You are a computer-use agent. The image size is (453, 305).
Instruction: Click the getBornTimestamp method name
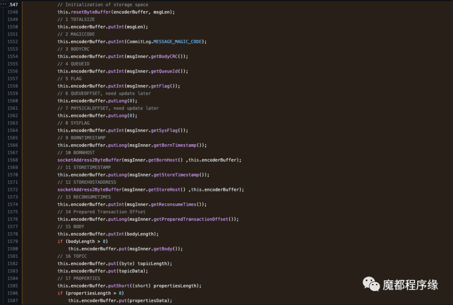(175, 145)
